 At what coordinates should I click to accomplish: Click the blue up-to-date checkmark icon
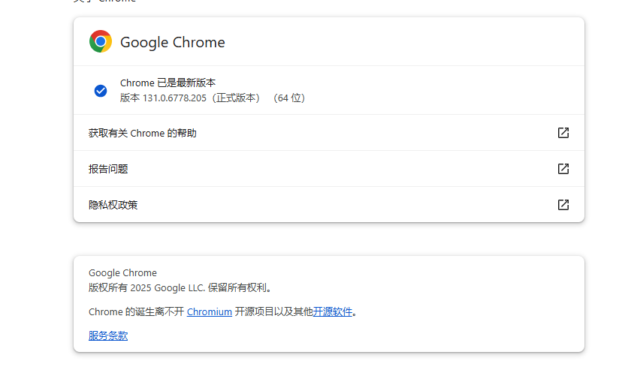(101, 91)
